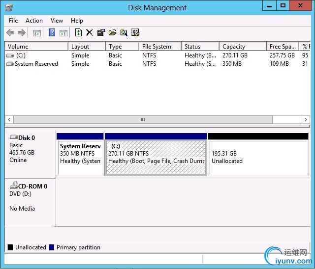Open the Action menu
The image size is (315, 269).
point(34,21)
